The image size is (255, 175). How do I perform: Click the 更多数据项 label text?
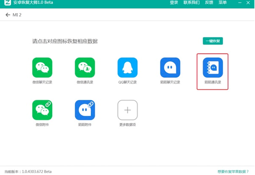(x=127, y=125)
